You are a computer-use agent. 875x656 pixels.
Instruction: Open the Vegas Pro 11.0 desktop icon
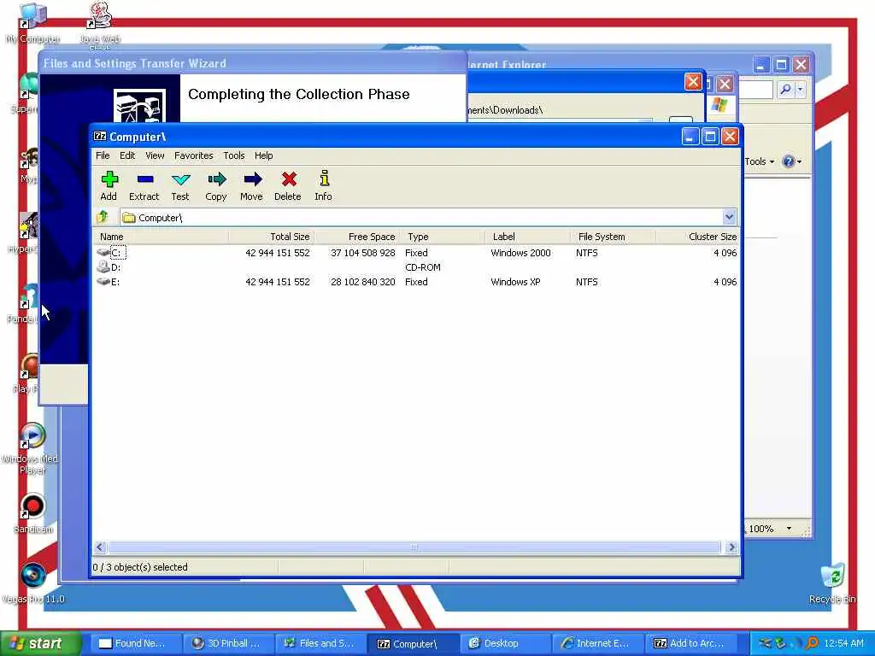[x=33, y=575]
